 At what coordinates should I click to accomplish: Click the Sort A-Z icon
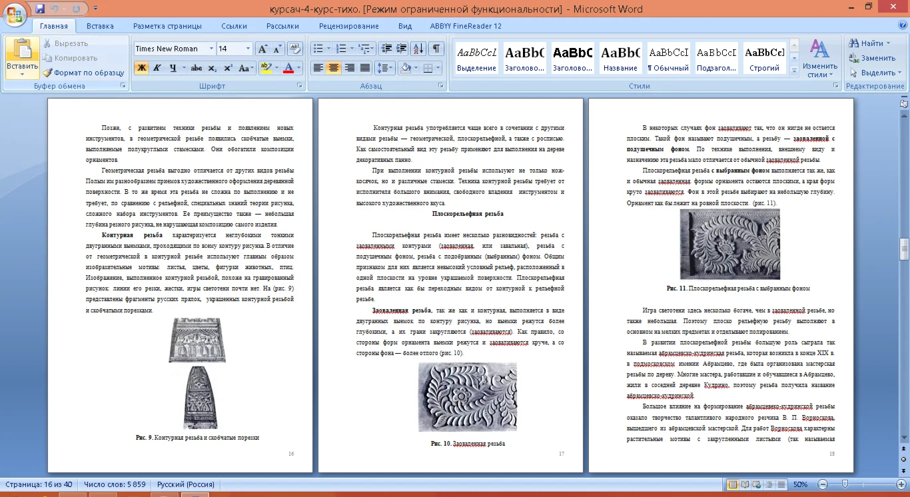tap(418, 49)
